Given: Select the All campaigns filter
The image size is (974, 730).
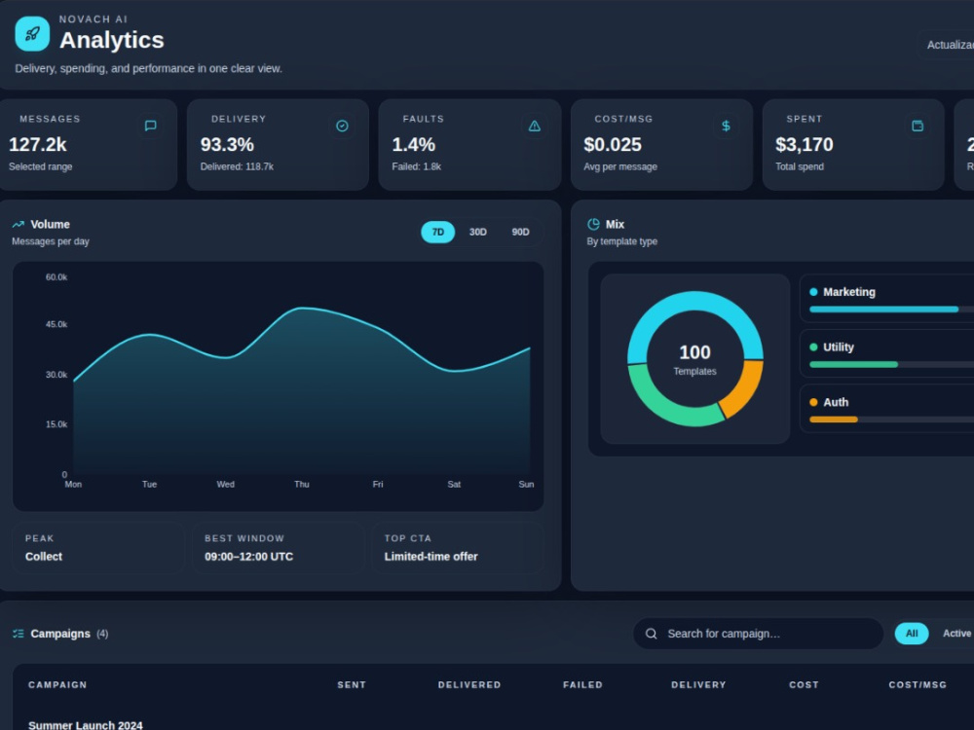Looking at the screenshot, I should pyautogui.click(x=912, y=634).
